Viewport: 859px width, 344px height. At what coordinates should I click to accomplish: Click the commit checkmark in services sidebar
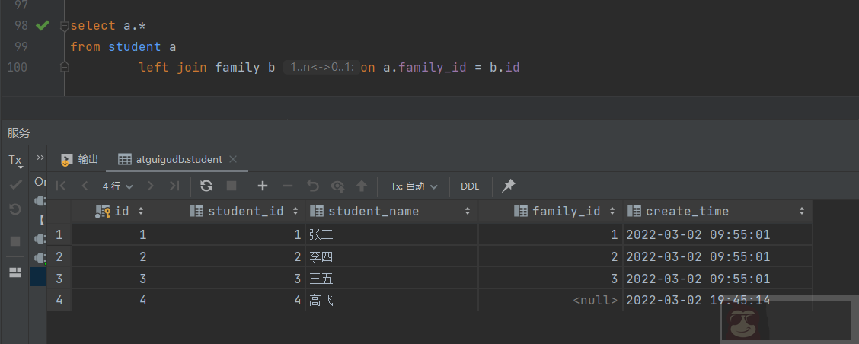15,185
